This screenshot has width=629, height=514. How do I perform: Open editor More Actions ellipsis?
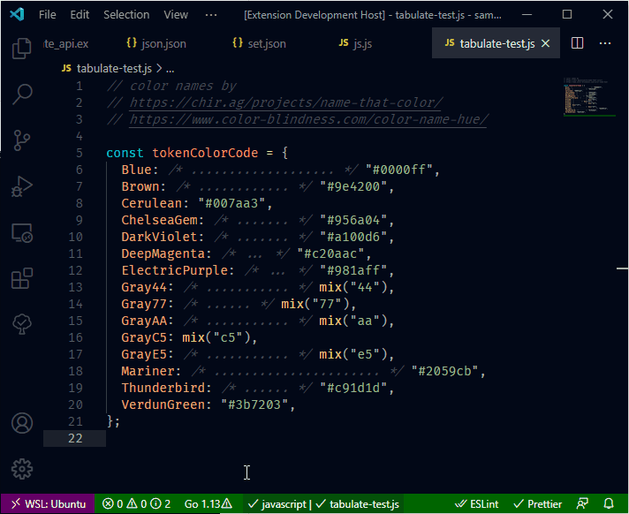tap(605, 43)
